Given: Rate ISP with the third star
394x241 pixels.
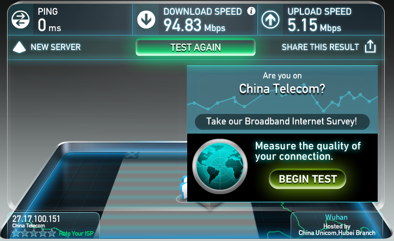Looking at the screenshot, I should [34, 233].
